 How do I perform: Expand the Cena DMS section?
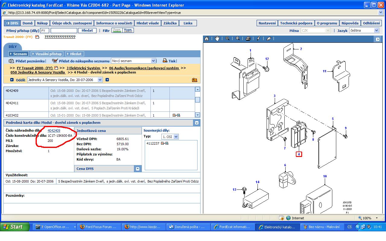click(x=138, y=169)
